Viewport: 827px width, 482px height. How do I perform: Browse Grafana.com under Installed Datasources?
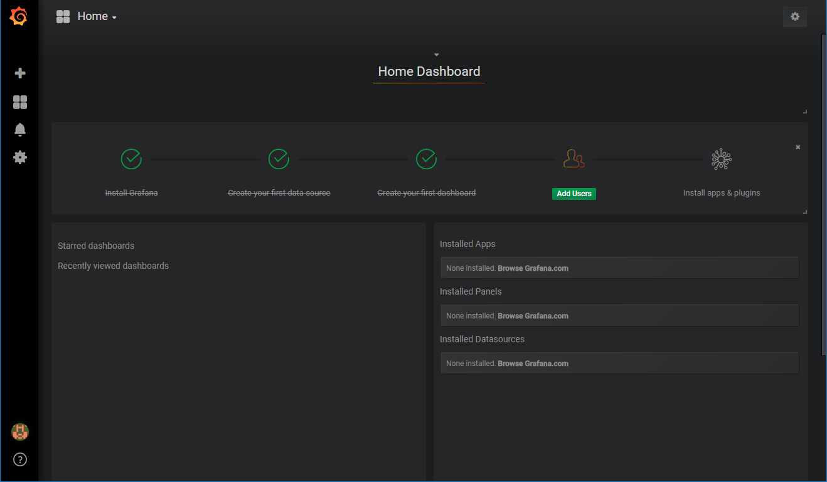coord(533,364)
